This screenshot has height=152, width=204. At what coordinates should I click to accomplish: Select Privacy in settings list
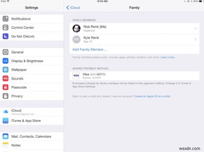pos(32,96)
